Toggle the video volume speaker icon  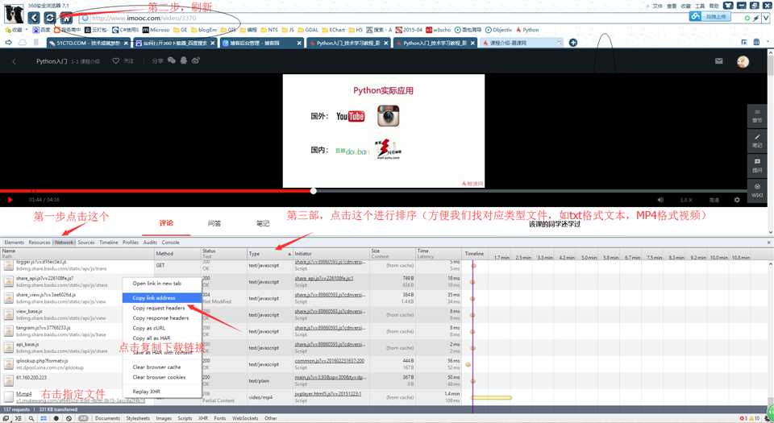[x=660, y=200]
